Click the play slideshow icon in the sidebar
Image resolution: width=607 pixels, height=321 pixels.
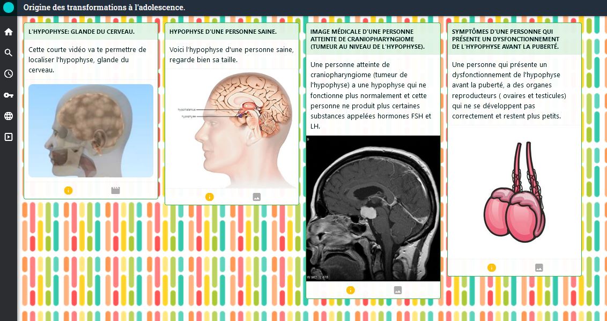pyautogui.click(x=9, y=137)
